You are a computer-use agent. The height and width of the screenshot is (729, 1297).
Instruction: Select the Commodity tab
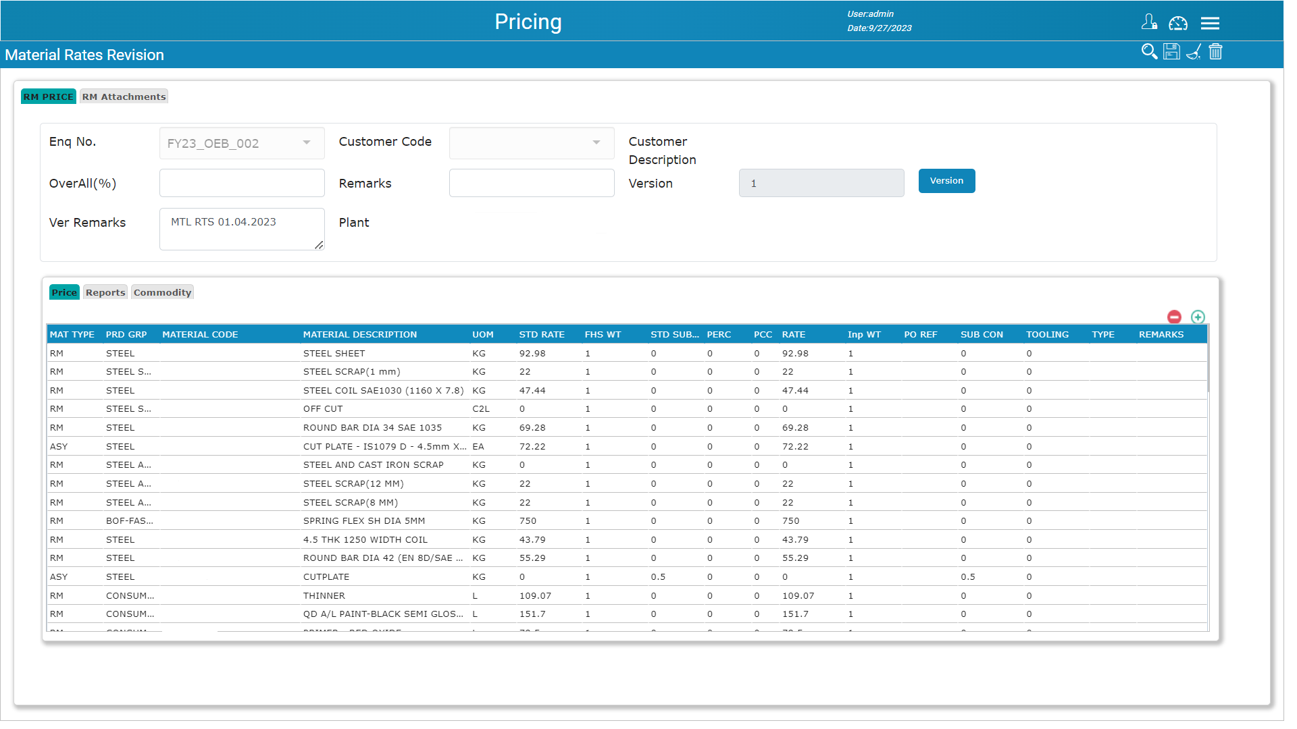click(162, 292)
